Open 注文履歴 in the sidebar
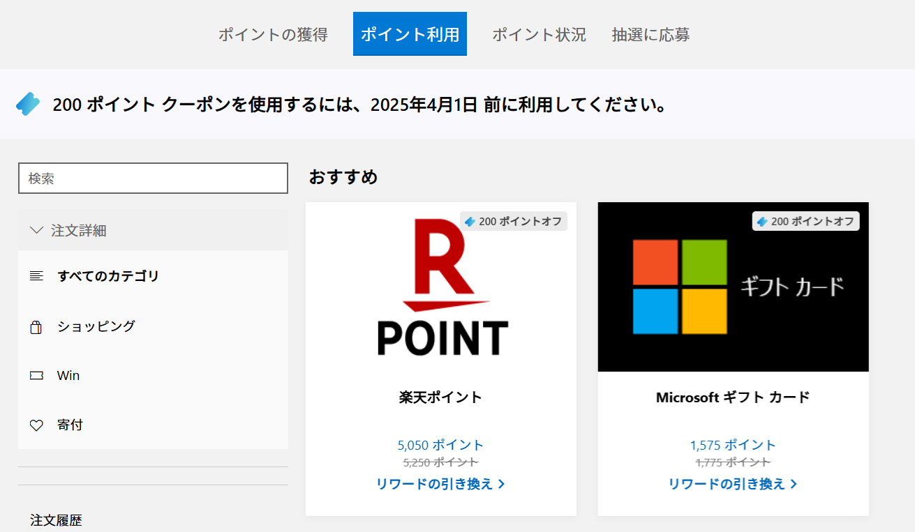Viewport: 915px width, 532px height. tap(56, 520)
